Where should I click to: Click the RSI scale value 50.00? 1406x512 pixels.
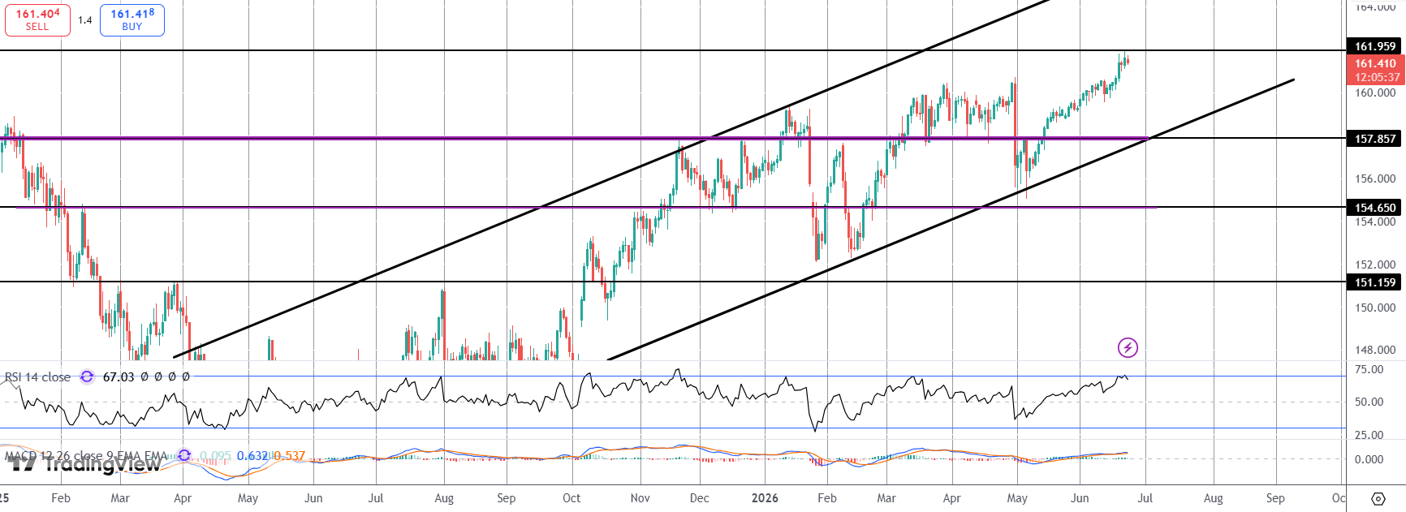click(x=1369, y=402)
